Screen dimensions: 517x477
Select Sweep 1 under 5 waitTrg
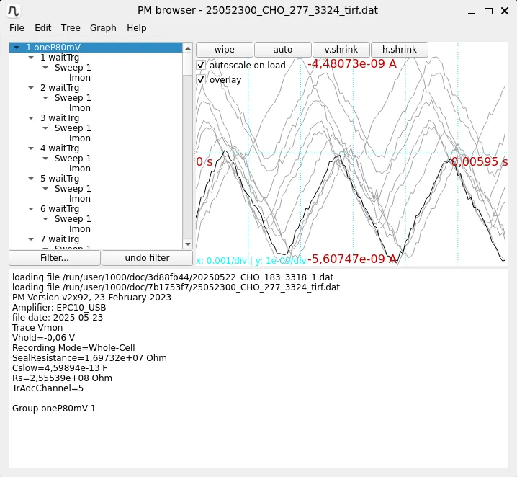(73, 189)
